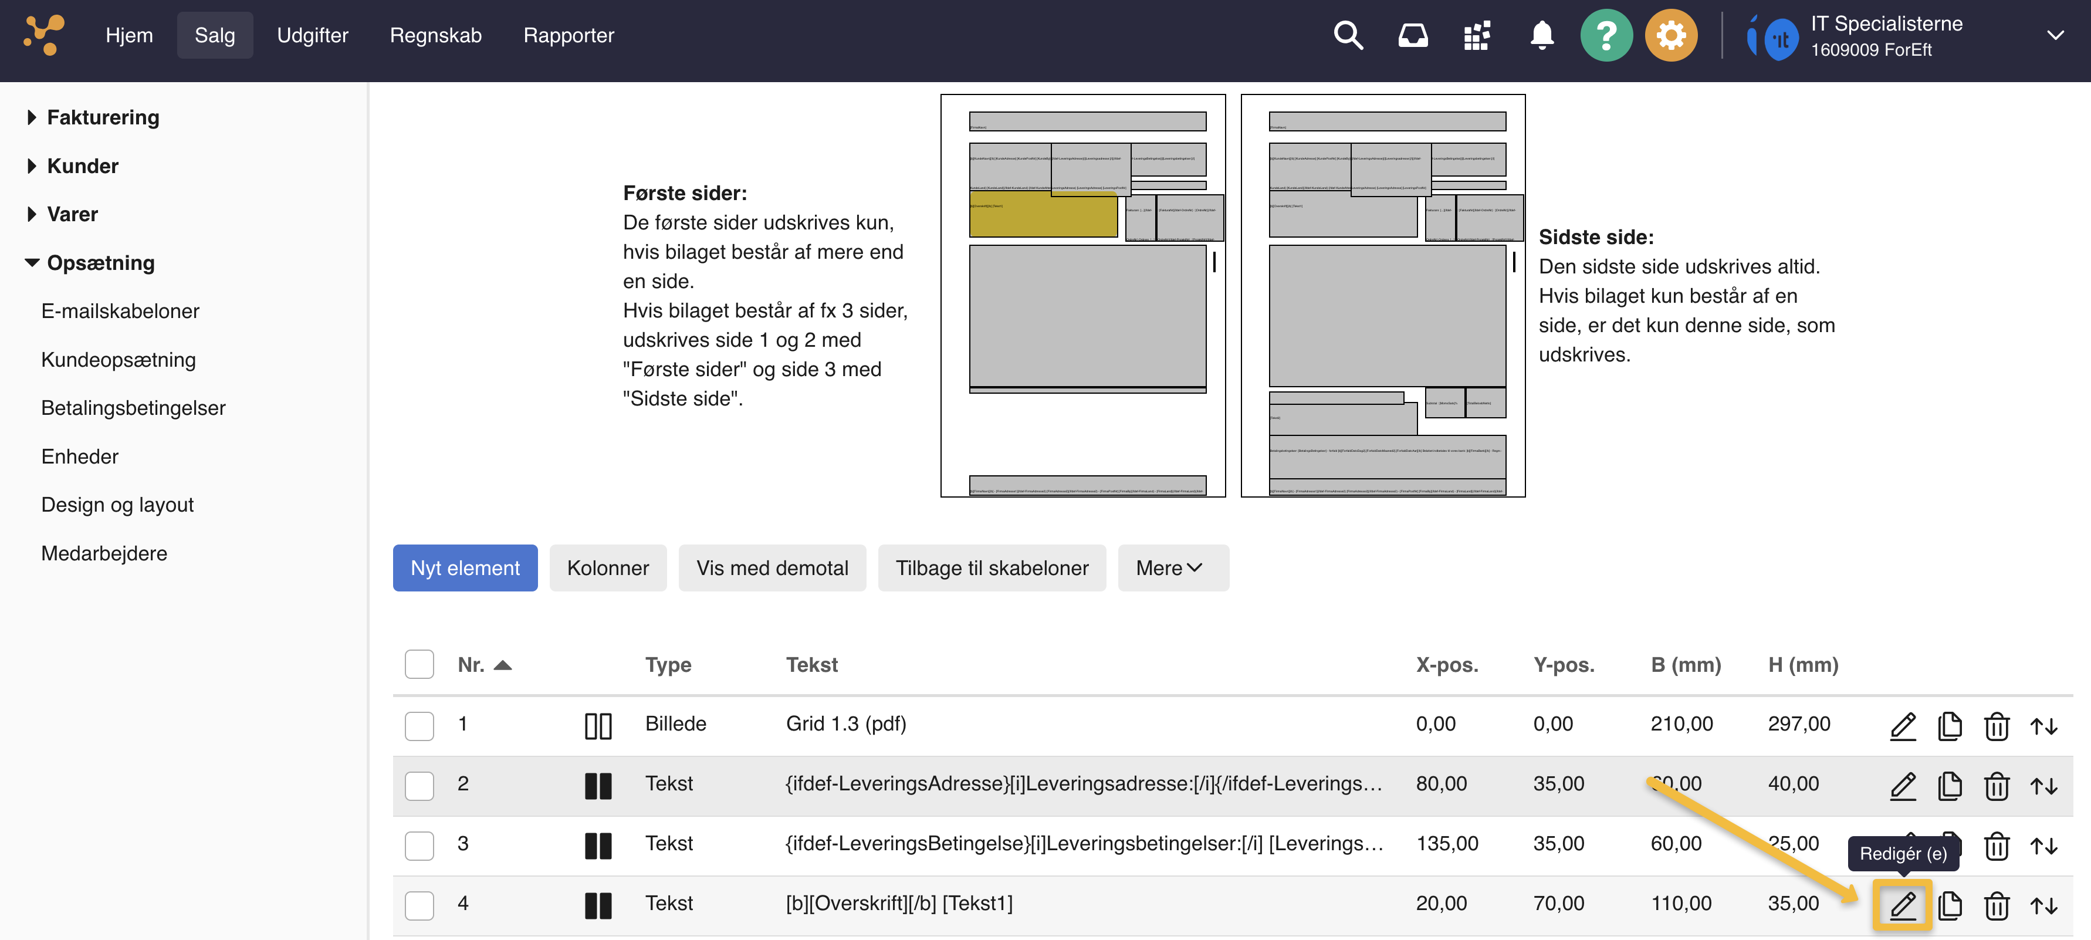Collapse the Opsætning sidebar section
Viewport: 2091px width, 940px height.
tap(100, 263)
